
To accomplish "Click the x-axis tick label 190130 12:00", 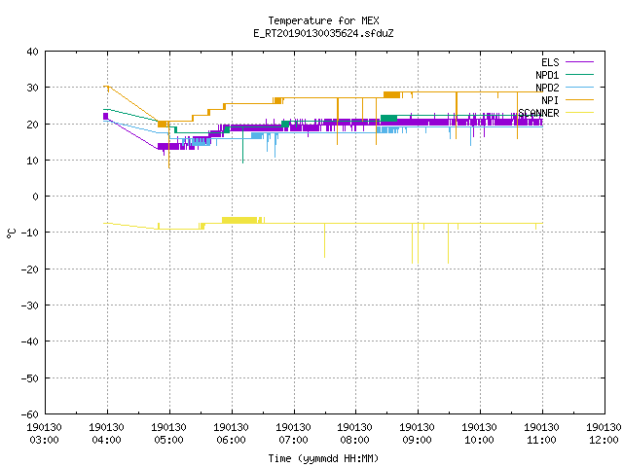I will click(x=604, y=434).
